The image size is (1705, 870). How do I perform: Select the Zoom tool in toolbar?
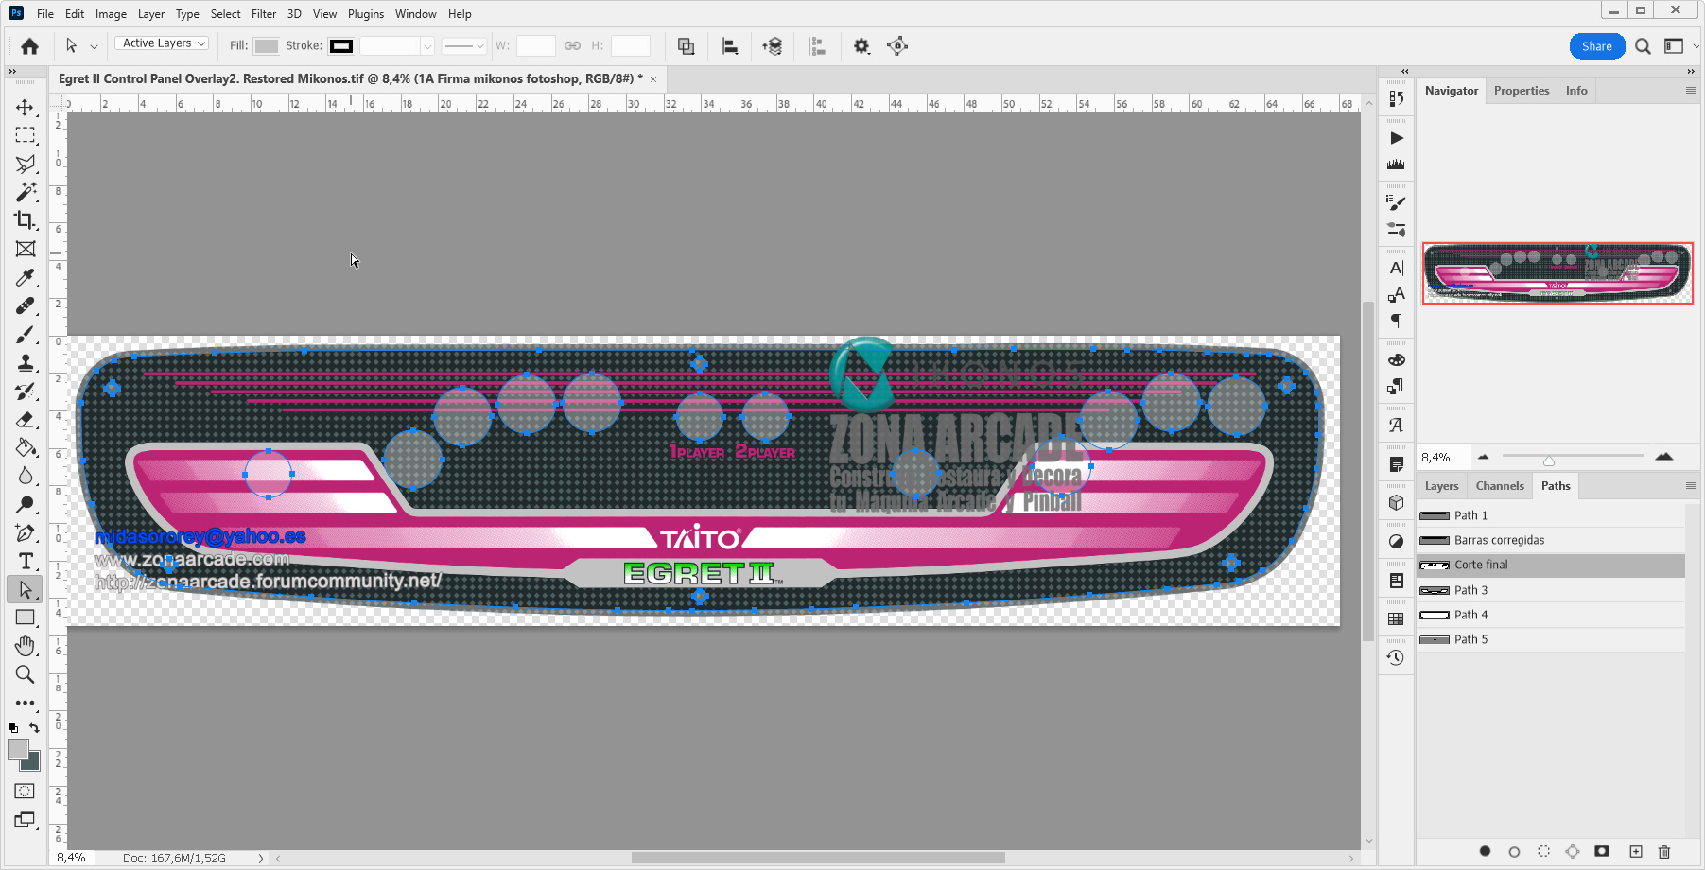(x=26, y=674)
